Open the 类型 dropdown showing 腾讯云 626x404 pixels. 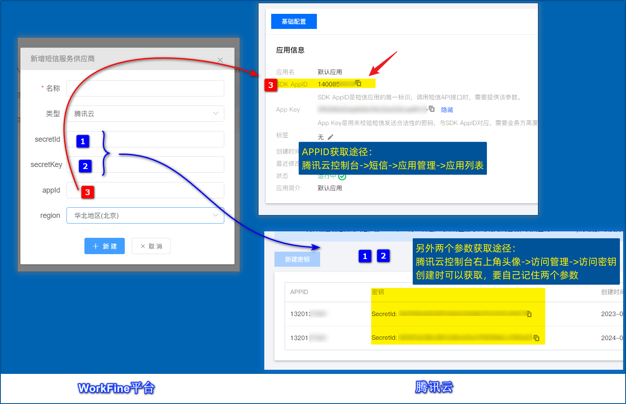click(x=145, y=114)
